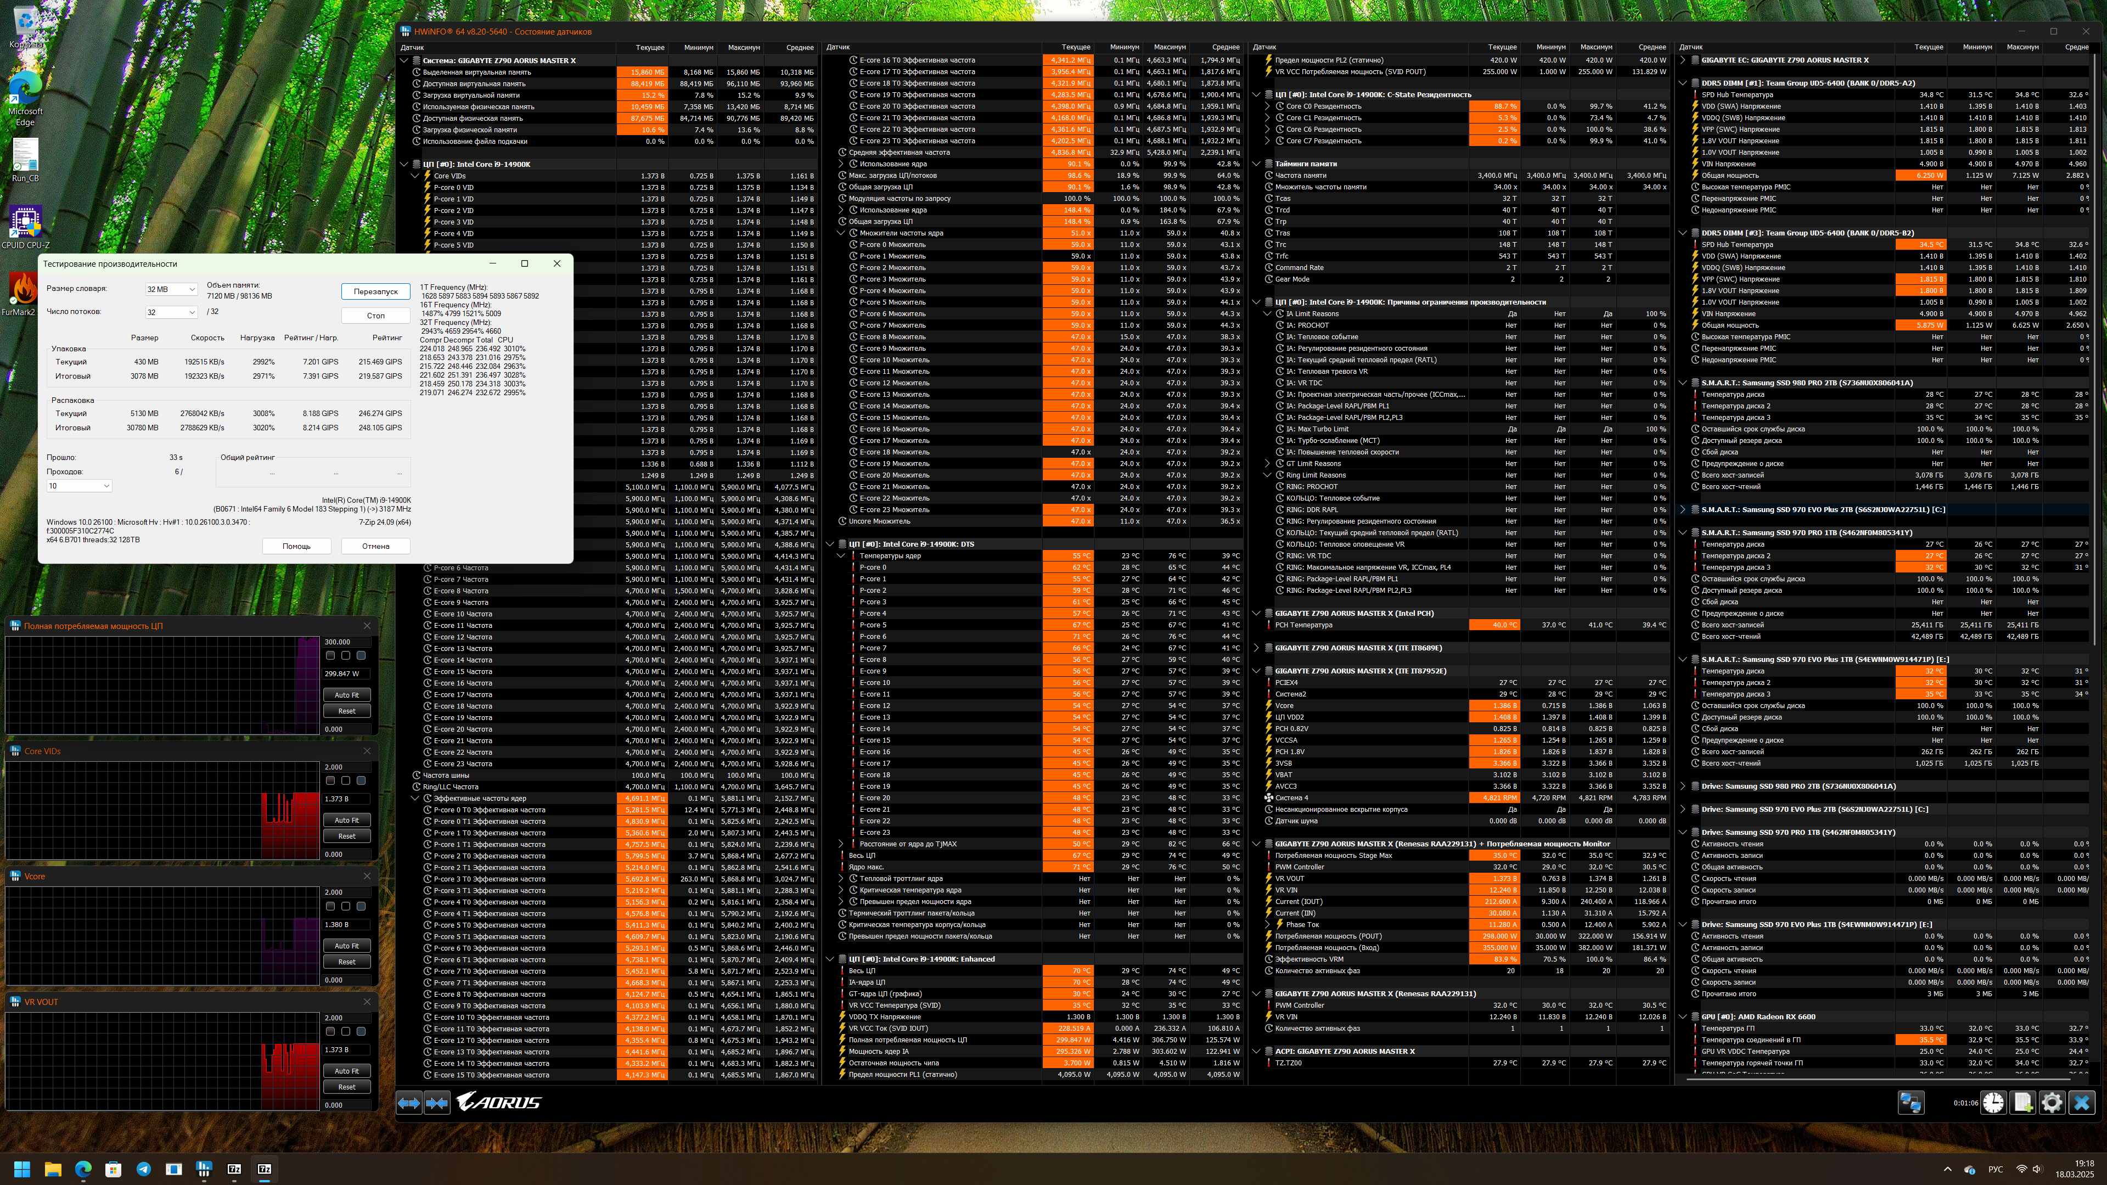
Task: Expand GIGABYTE EC Z790 AORUS MASTER X section
Action: click(1683, 60)
